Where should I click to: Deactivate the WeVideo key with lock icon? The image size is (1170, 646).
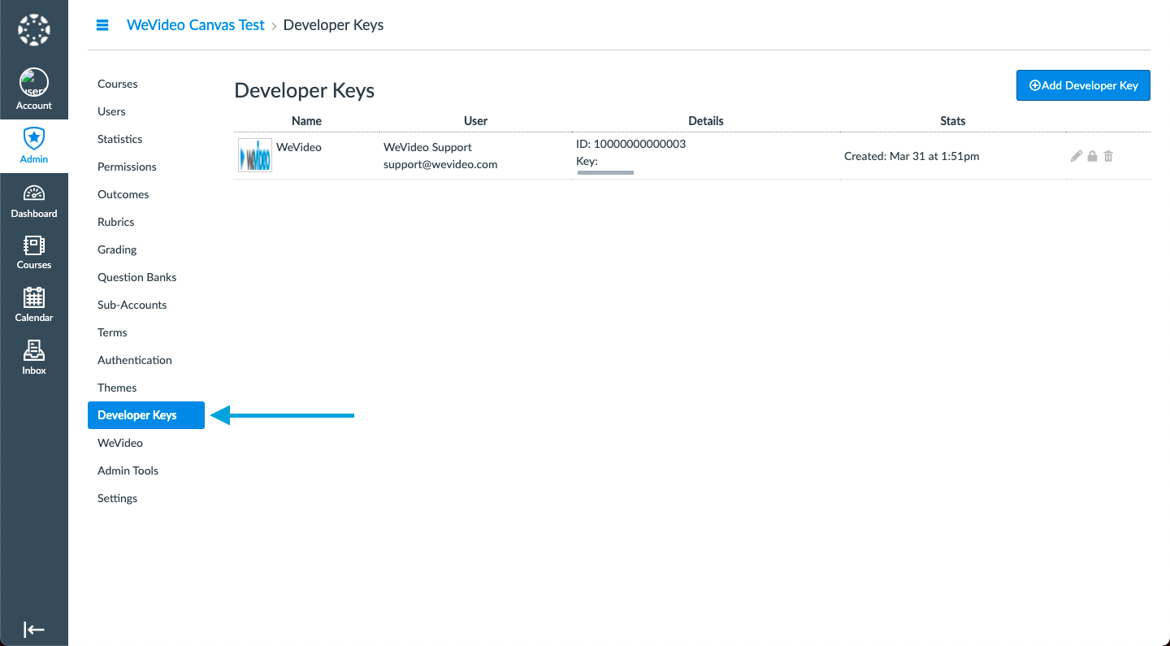click(x=1093, y=156)
